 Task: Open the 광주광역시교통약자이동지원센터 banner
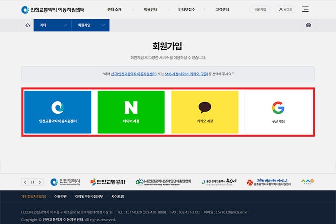269,182
